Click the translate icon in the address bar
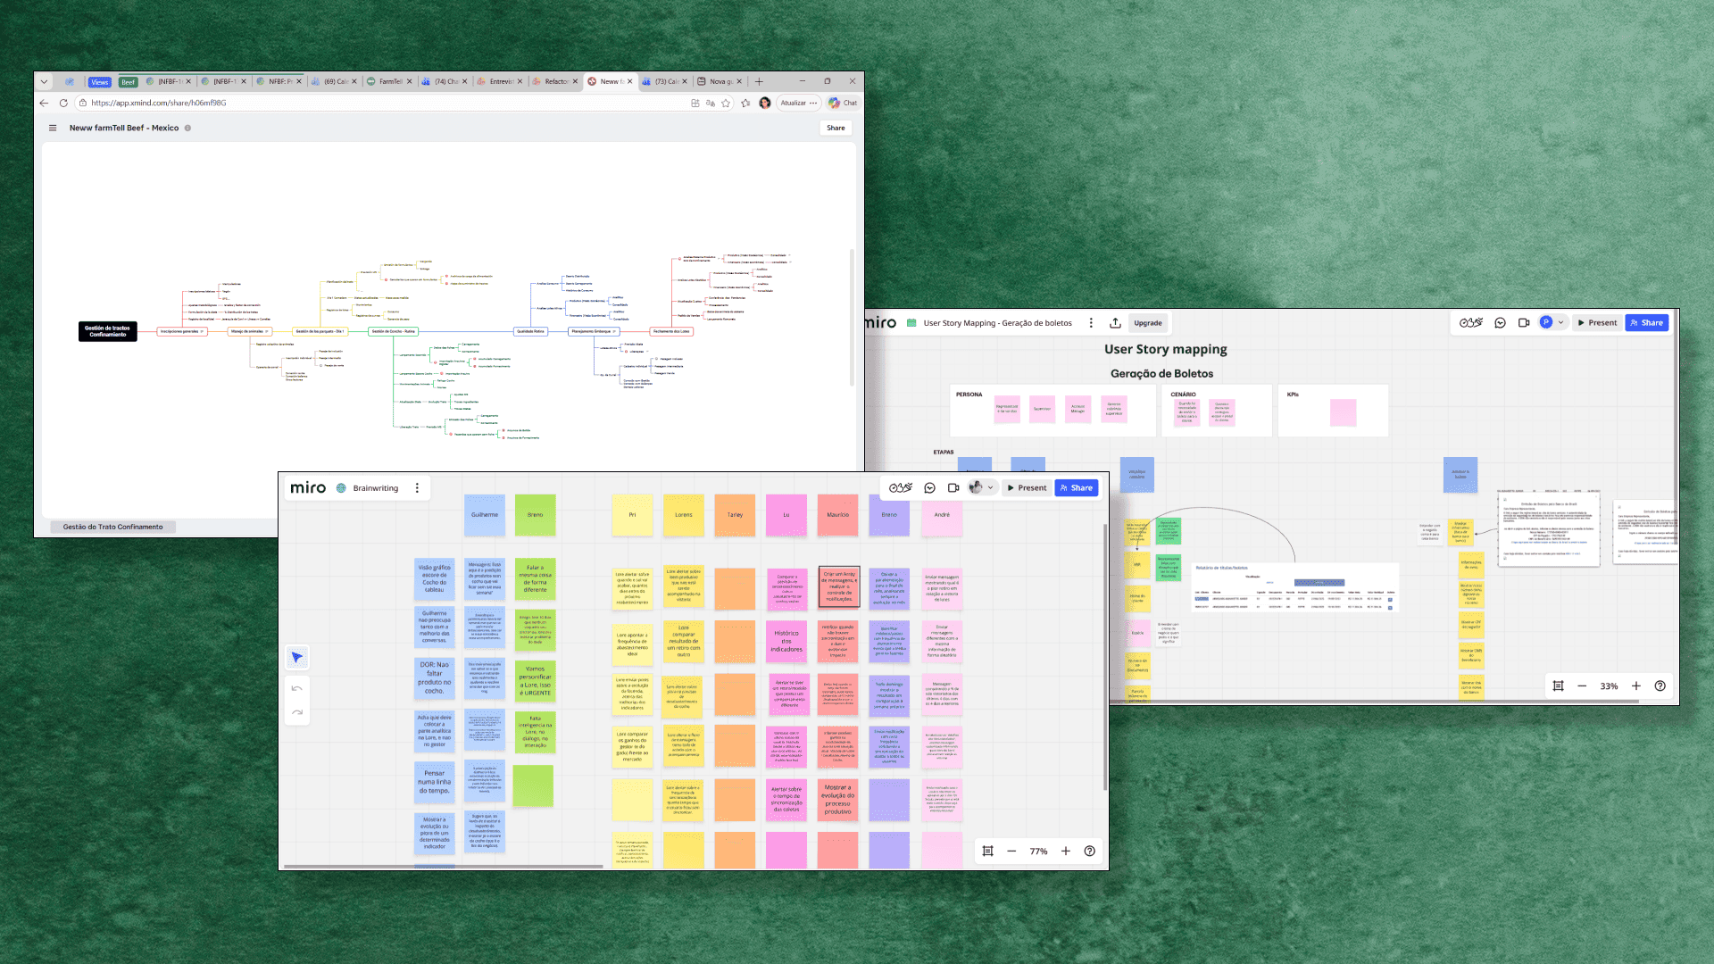1714x964 pixels. tap(711, 103)
